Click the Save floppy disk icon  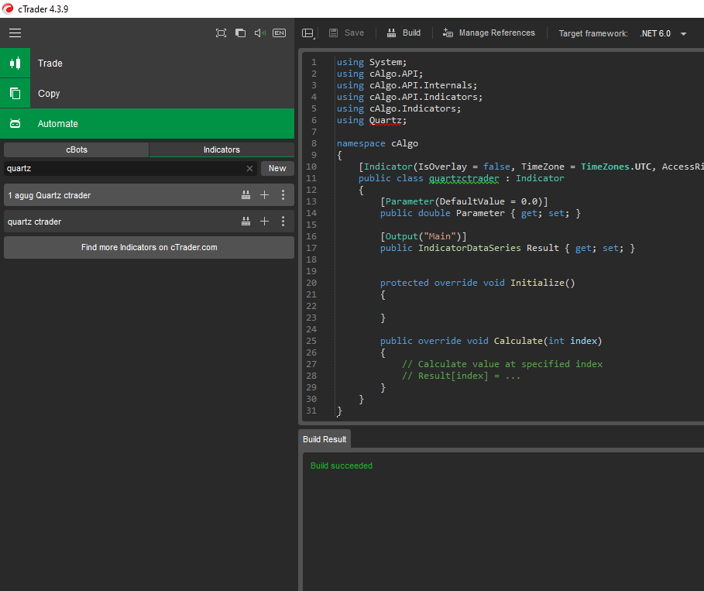(333, 33)
